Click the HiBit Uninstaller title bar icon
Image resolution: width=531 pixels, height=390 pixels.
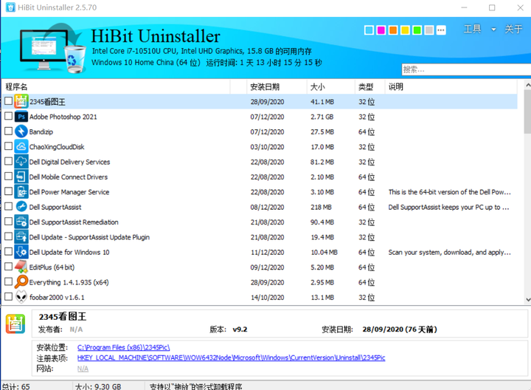pyautogui.click(x=10, y=7)
